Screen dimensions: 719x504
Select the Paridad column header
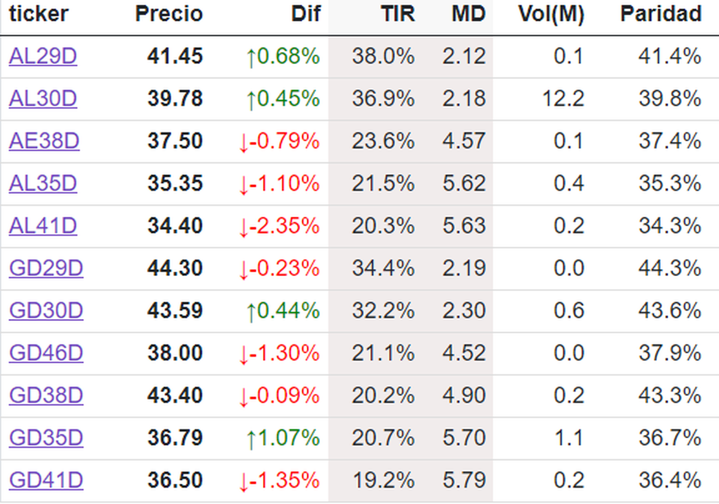(661, 14)
